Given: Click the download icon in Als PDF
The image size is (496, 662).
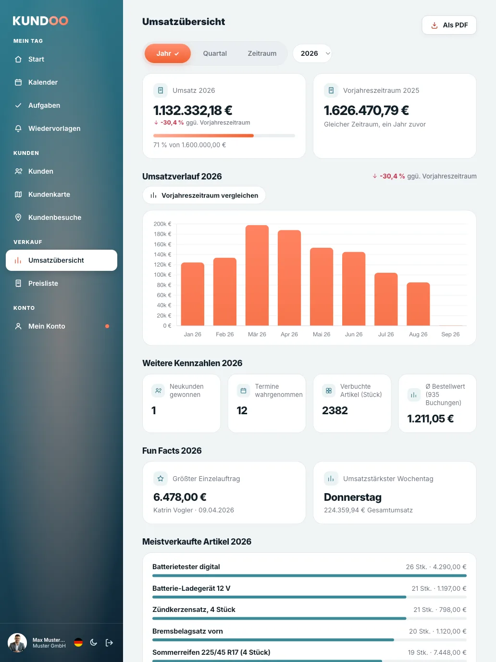Looking at the screenshot, I should click(434, 25).
